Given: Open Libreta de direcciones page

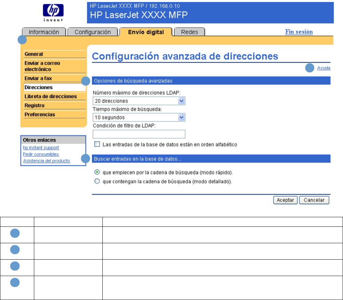Looking at the screenshot, I should click(55, 96).
